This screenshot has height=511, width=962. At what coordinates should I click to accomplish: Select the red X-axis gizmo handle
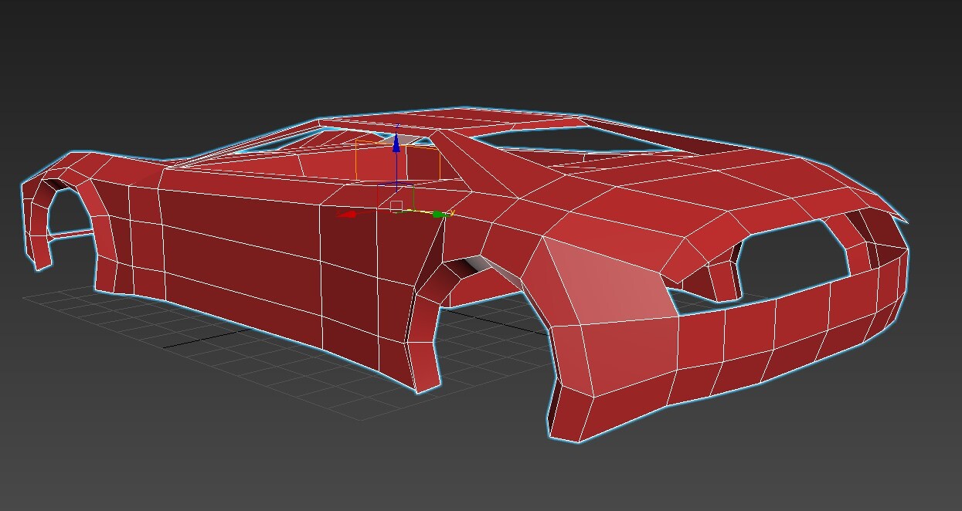349,214
